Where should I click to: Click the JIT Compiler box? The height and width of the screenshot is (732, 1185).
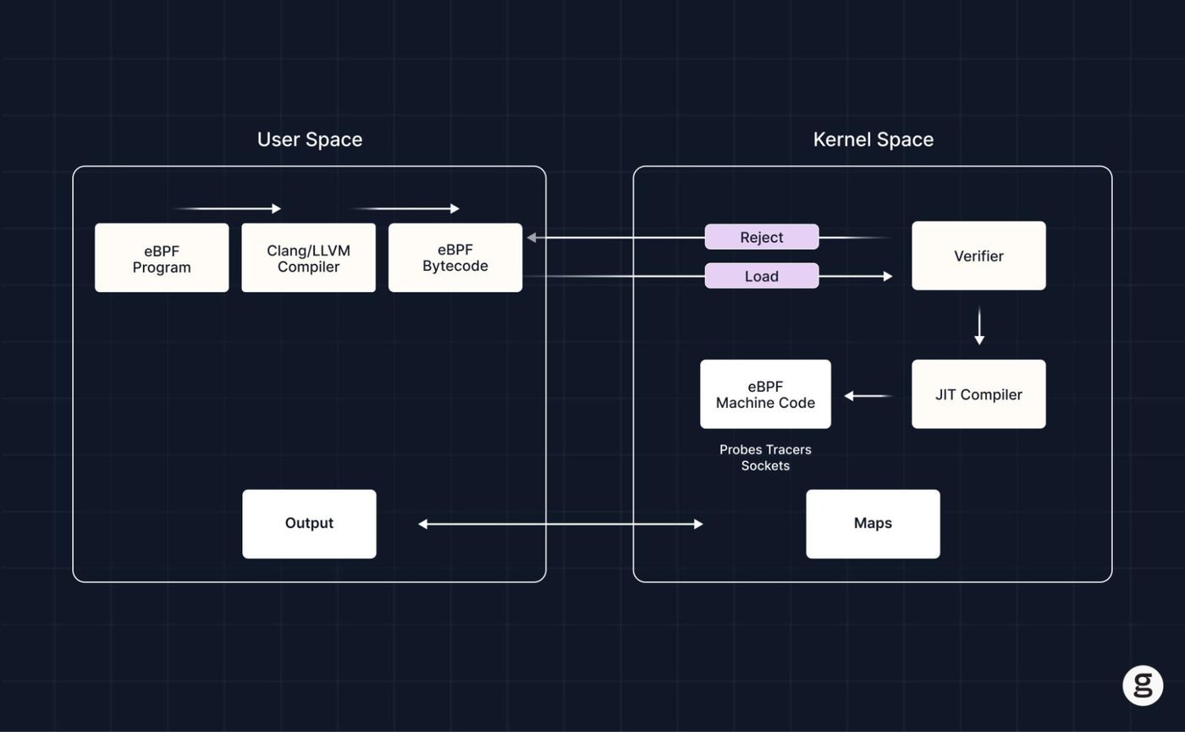tap(978, 394)
